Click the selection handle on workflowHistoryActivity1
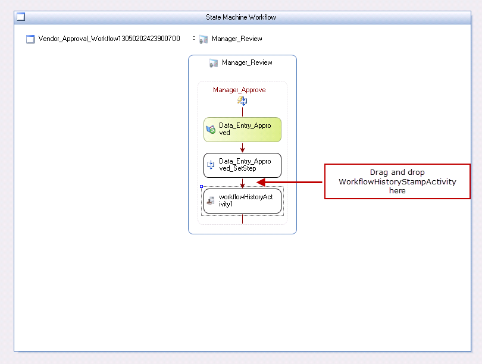Image resolution: width=482 pixels, height=364 pixels. [201, 186]
